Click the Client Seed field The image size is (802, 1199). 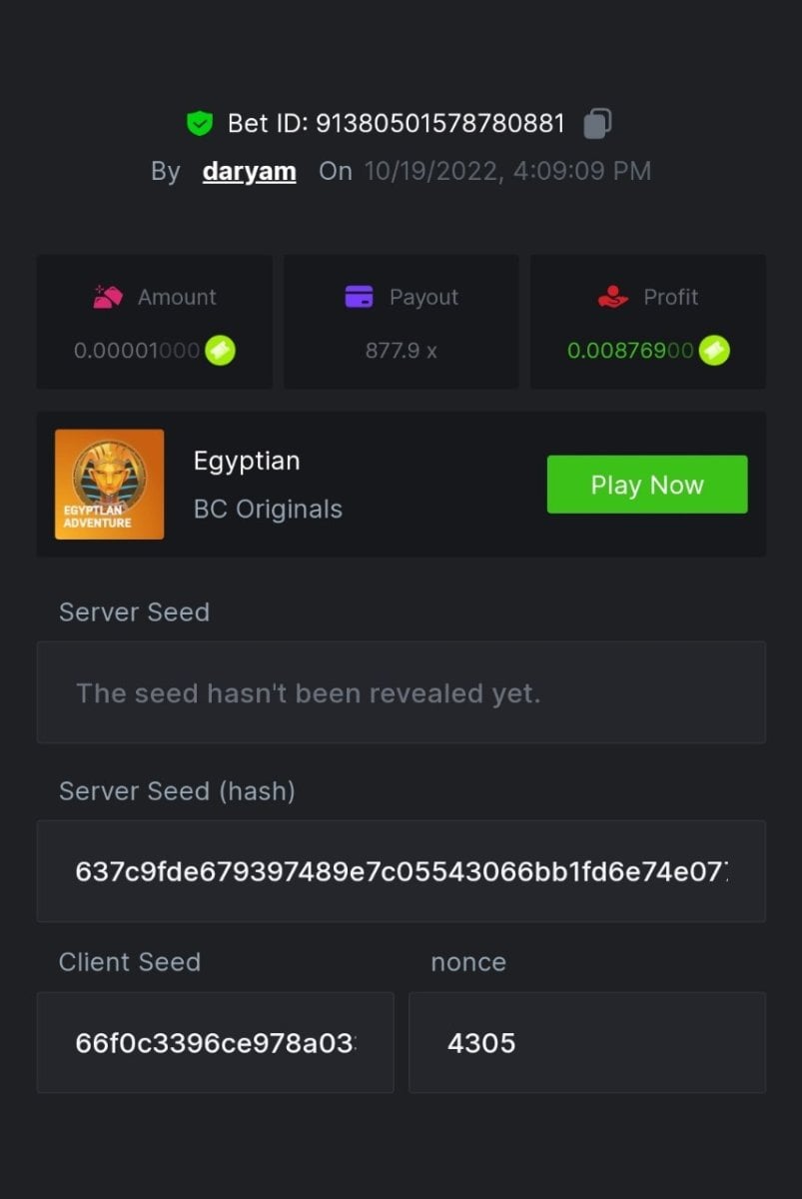click(215, 1043)
